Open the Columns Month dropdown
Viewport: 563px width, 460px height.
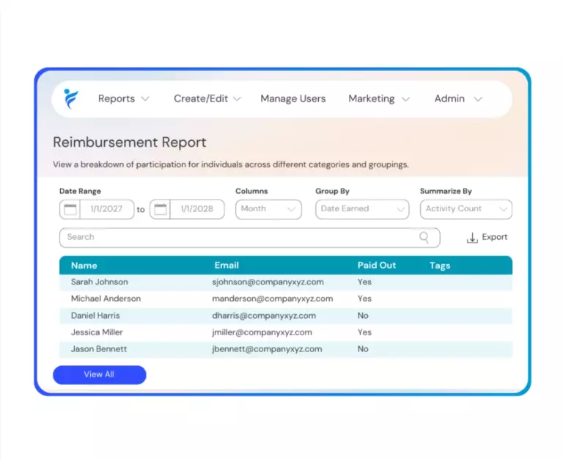coord(268,209)
